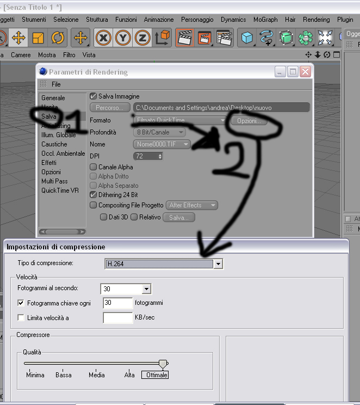Toggle Fotogramma chiave ogni checkbox
The height and width of the screenshot is (405, 360).
coord(21,303)
